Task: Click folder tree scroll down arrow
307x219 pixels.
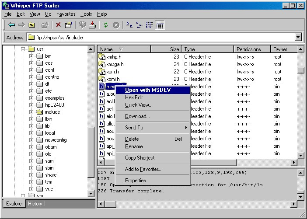Action: (91, 194)
